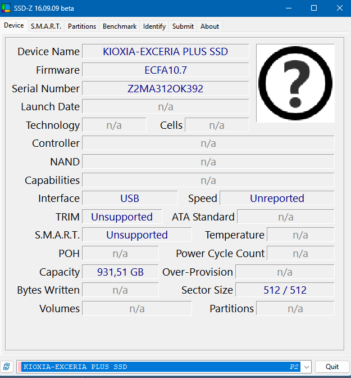Click the Volumes n/a field
The height and width of the screenshot is (378, 351).
136,308
